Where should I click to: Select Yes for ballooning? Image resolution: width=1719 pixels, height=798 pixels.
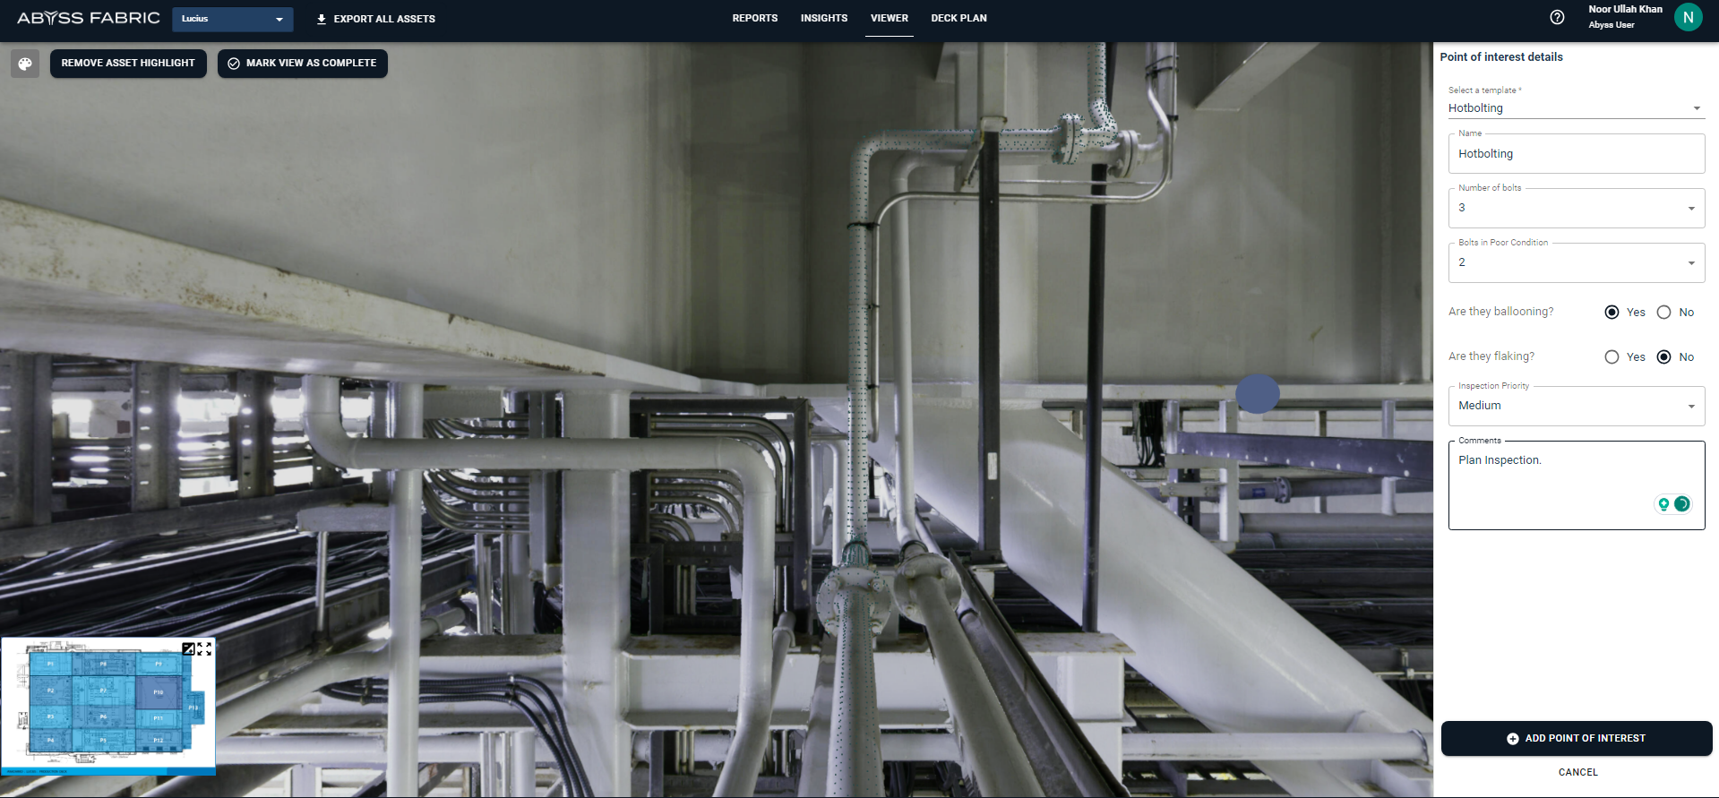click(x=1612, y=313)
